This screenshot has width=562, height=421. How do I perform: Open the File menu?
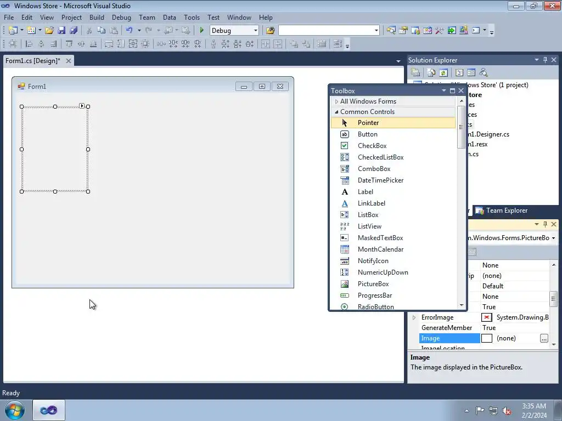coord(9,18)
